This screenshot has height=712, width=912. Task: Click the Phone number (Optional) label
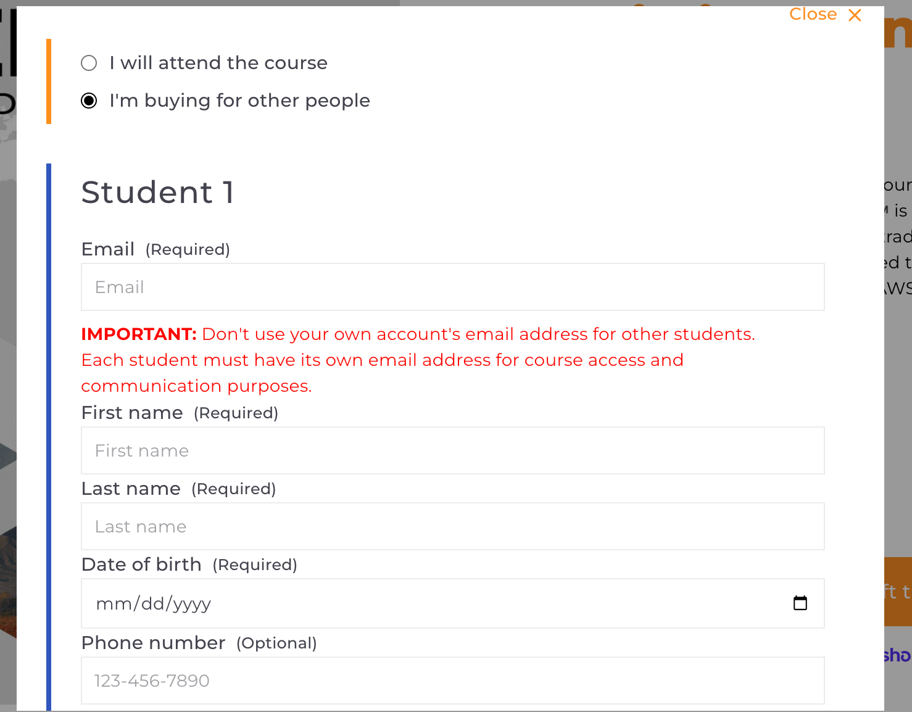click(199, 643)
